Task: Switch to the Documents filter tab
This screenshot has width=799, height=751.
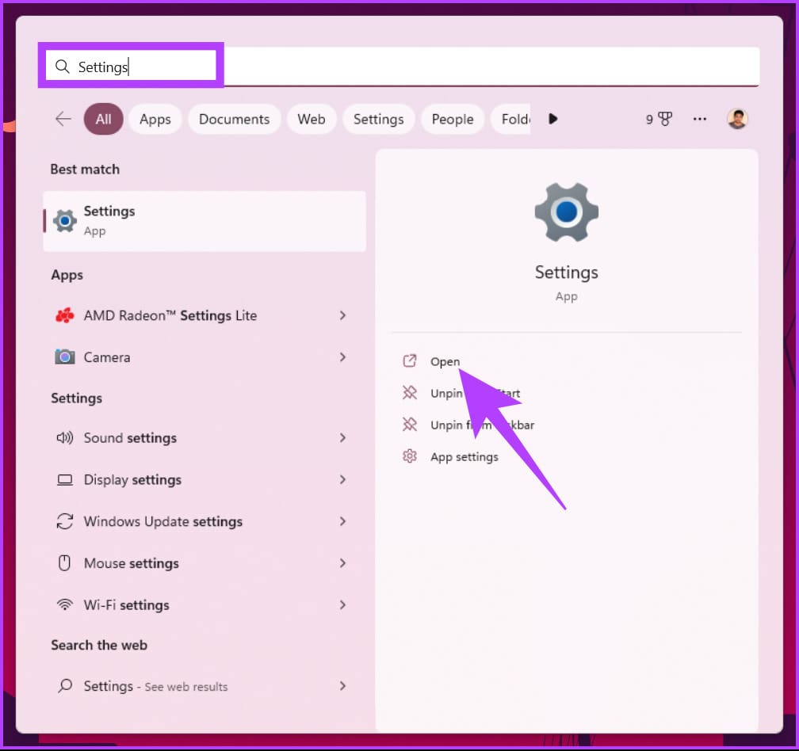Action: click(x=235, y=119)
